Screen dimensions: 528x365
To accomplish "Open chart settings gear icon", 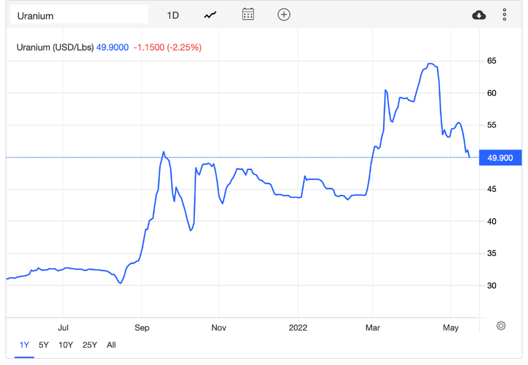I will click(501, 326).
